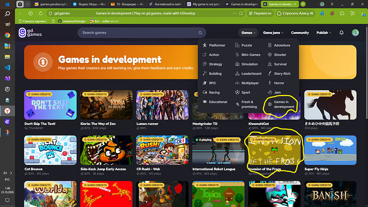Expand the Publish dropdown
The width and height of the screenshot is (368, 207).
coord(324,33)
